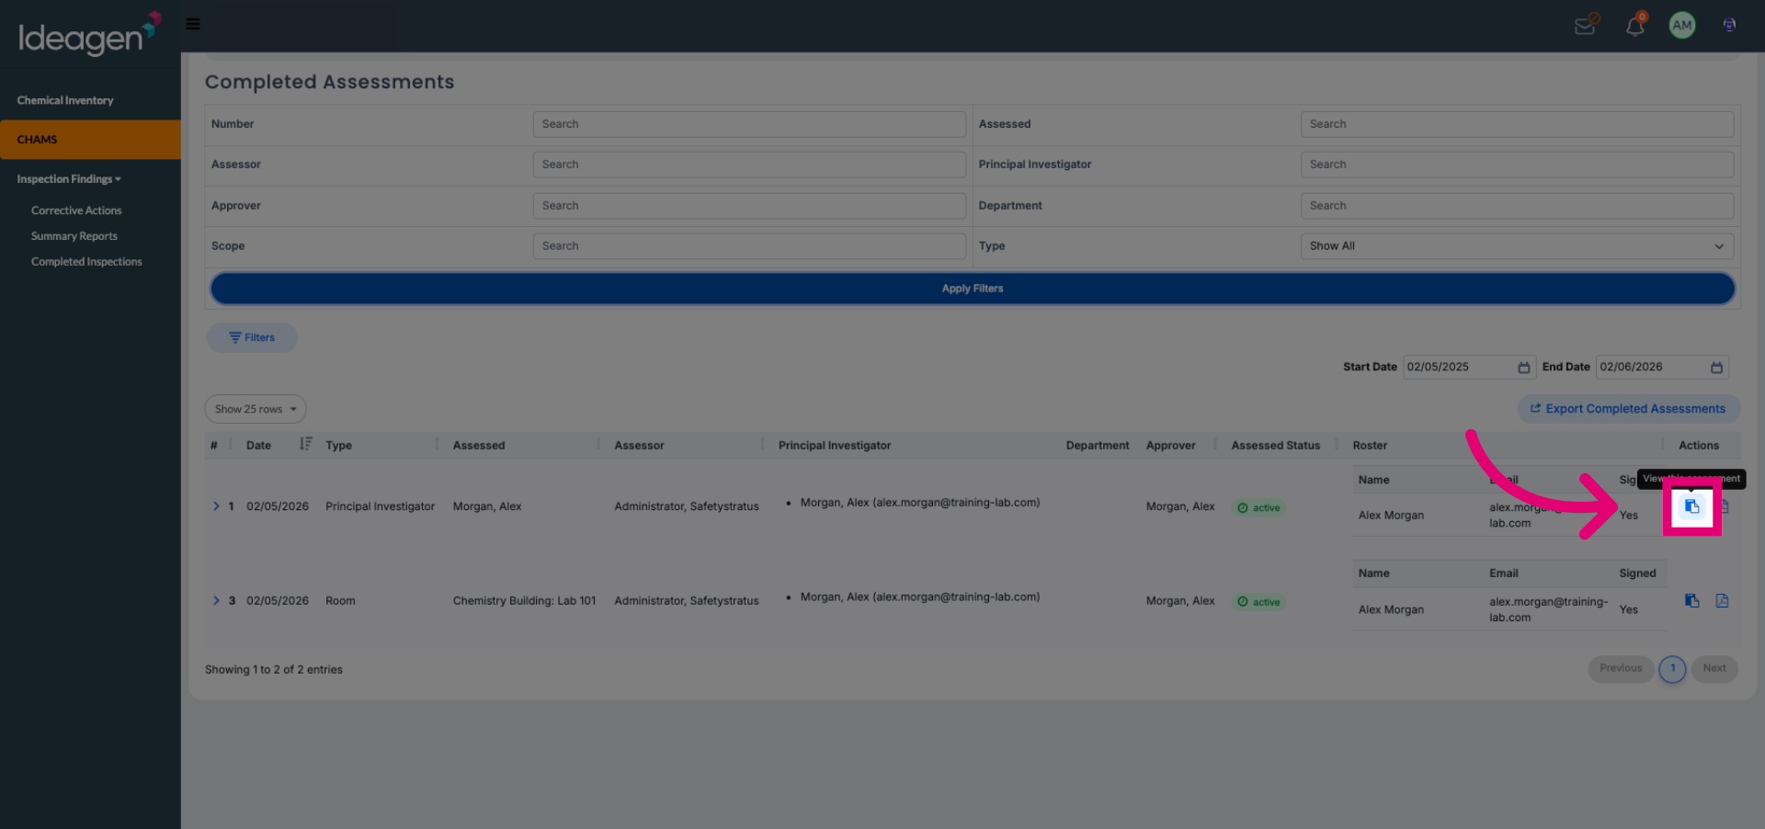The width and height of the screenshot is (1765, 829).
Task: Select page 1 in pagination
Action: tap(1672, 668)
